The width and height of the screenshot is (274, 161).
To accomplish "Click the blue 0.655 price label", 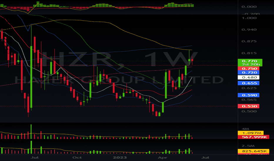I will coord(248,83).
